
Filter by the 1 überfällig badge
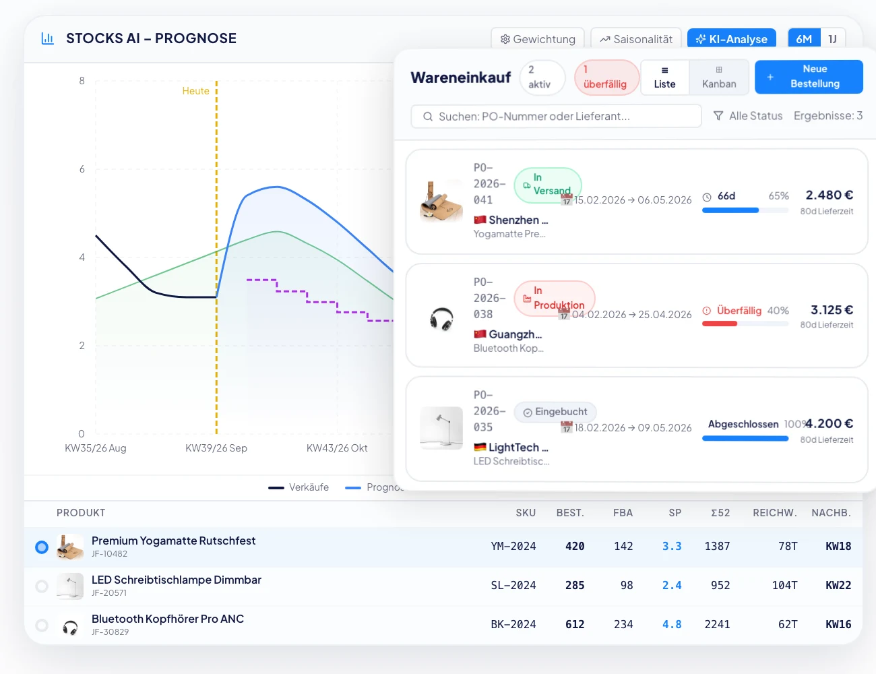click(x=606, y=77)
